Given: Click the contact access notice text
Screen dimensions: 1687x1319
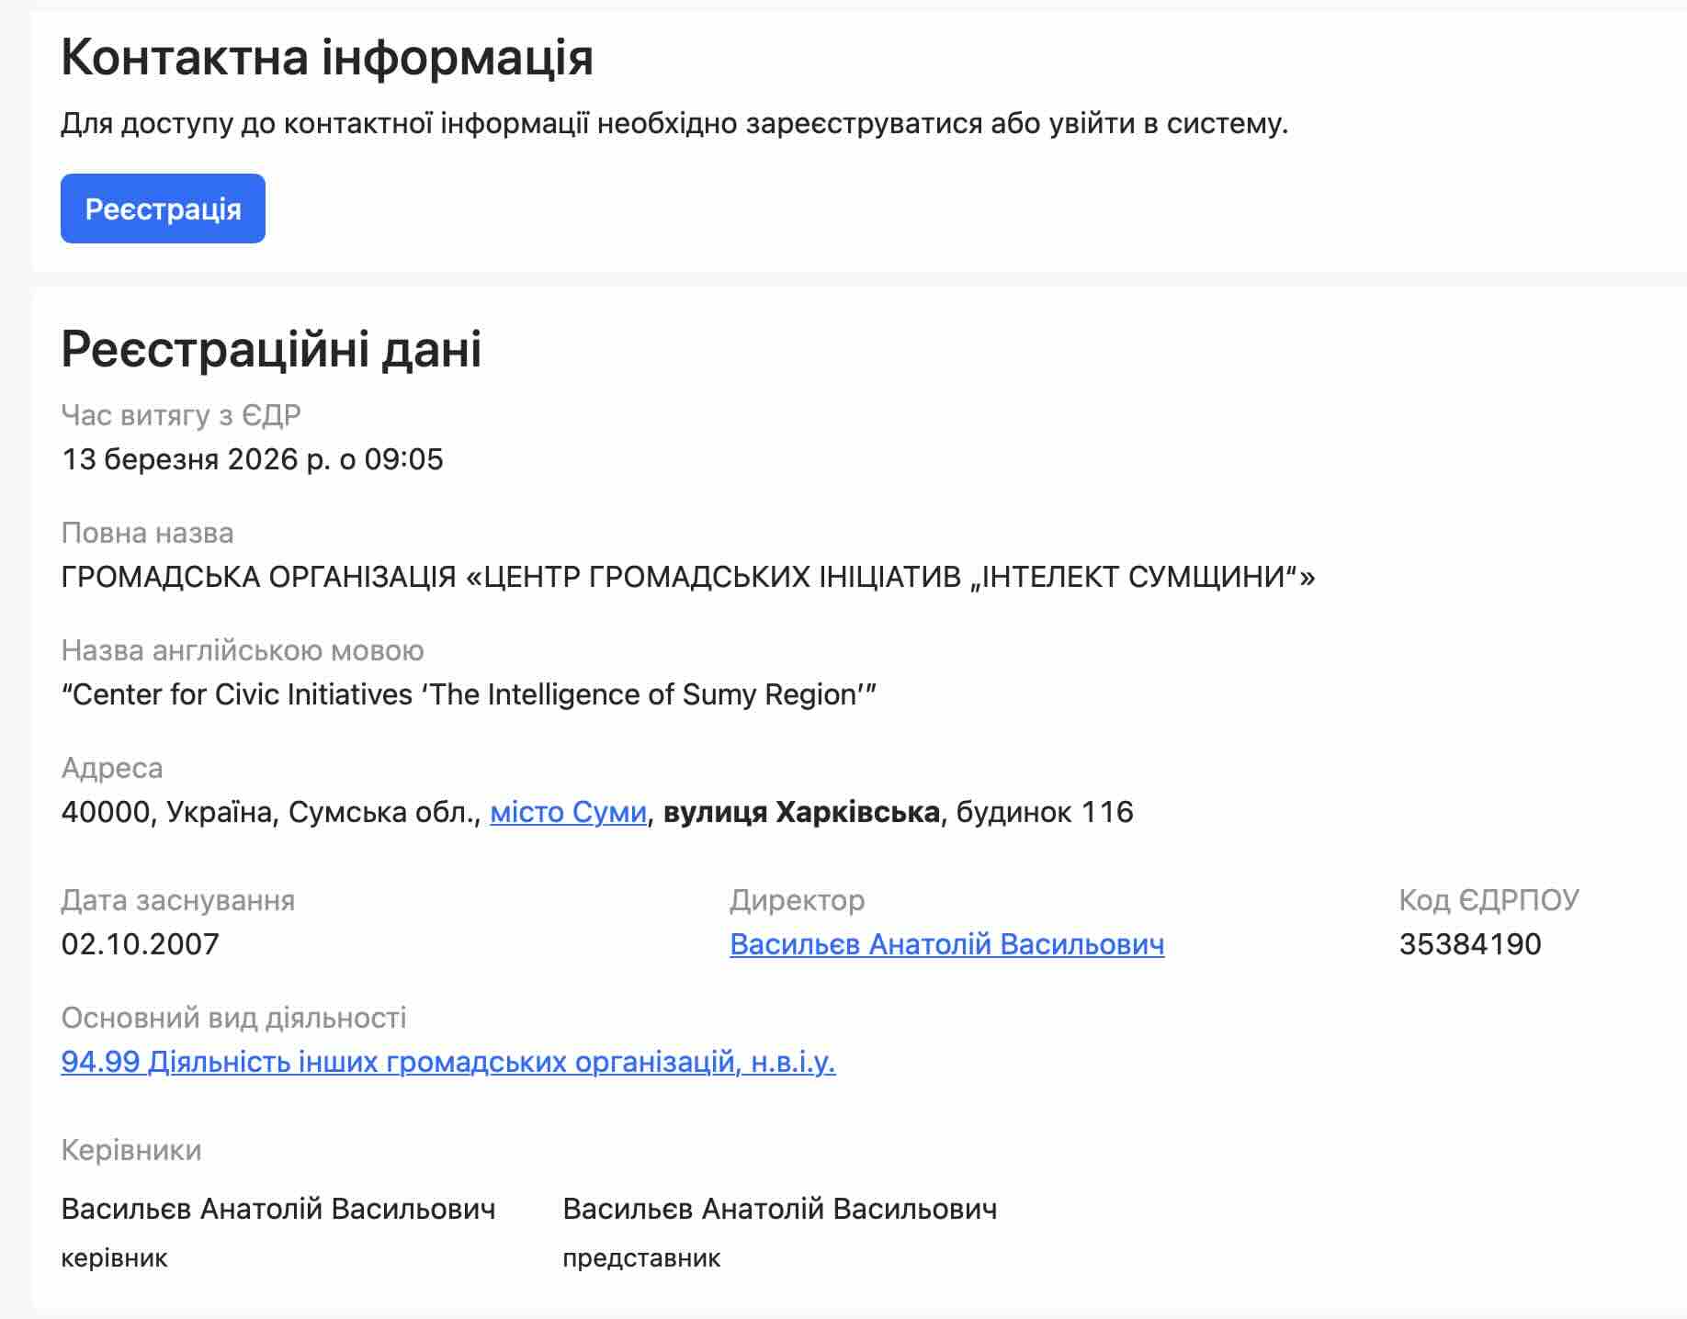Looking at the screenshot, I should click(674, 123).
